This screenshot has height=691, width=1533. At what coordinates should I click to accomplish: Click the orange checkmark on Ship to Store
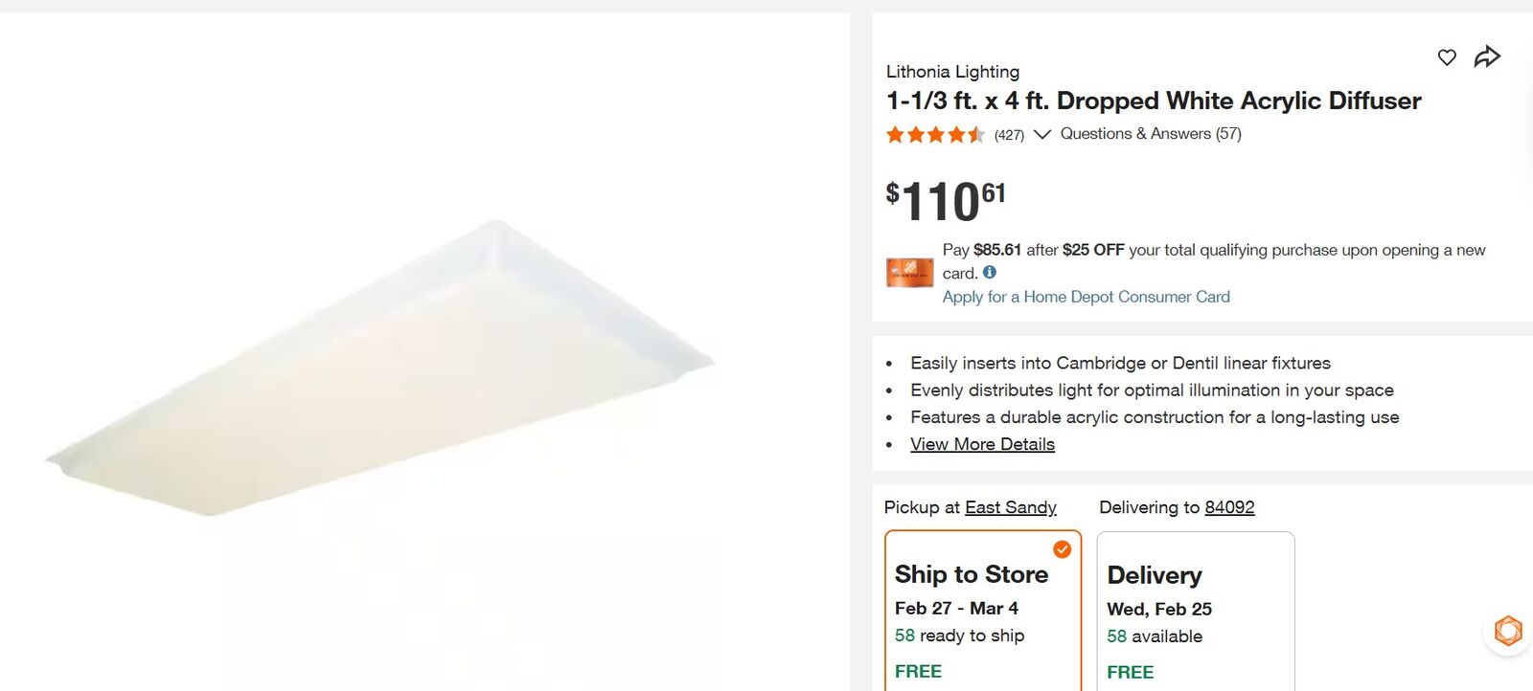[x=1062, y=549]
